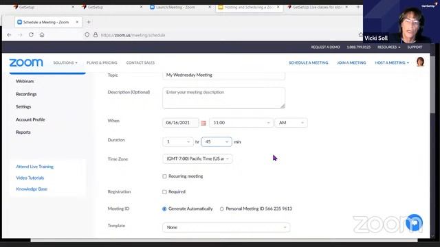This screenshot has width=440, height=247.
Task: Click the Zoom logo
Action: coord(26,62)
